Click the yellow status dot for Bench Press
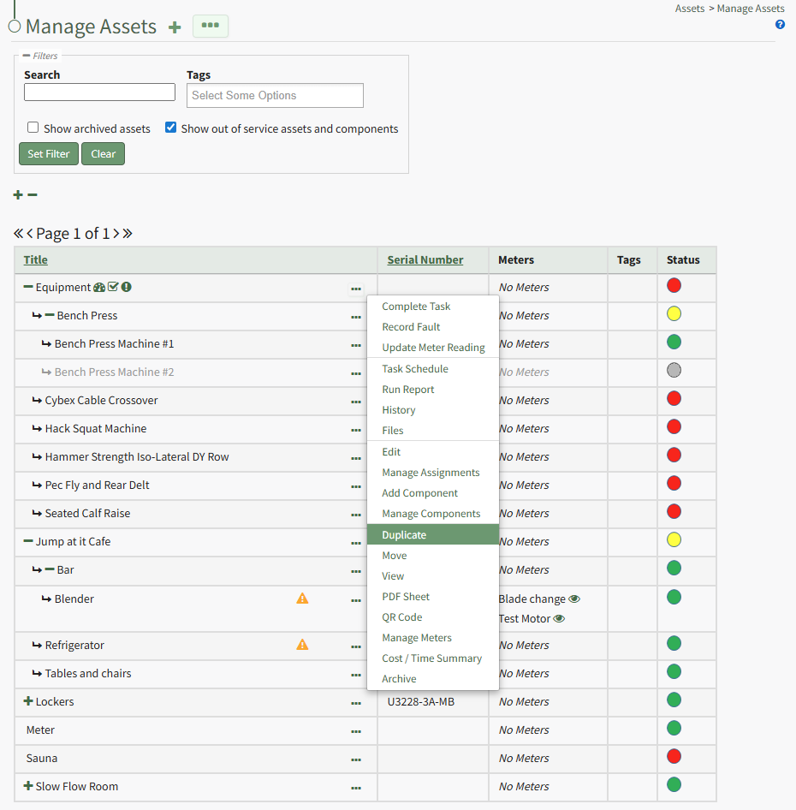The height and width of the screenshot is (810, 796). (674, 314)
